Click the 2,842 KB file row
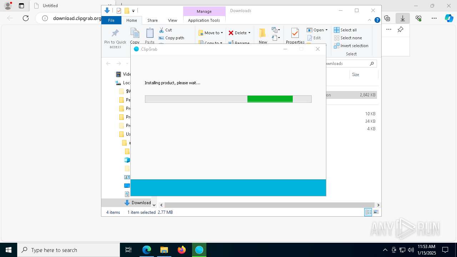457x257 pixels. (351, 95)
